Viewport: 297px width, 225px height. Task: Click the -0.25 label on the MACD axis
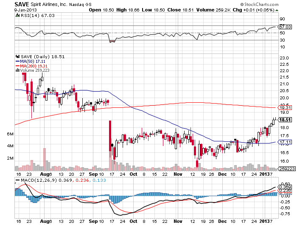pos(285,202)
